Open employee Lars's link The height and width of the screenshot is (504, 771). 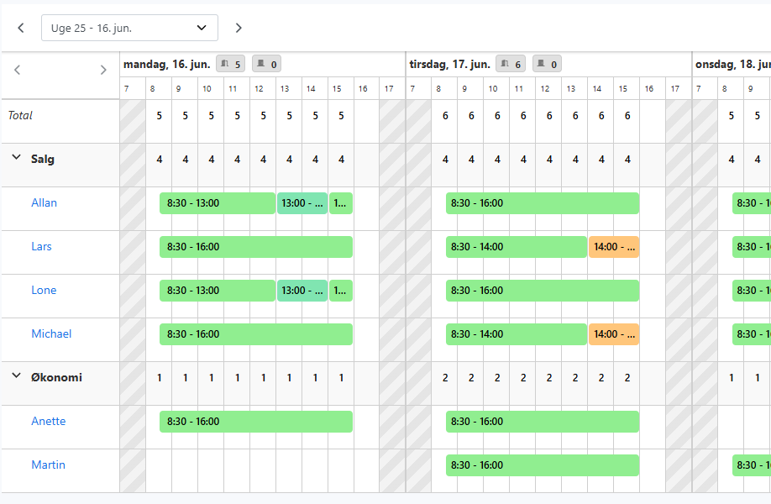[41, 246]
